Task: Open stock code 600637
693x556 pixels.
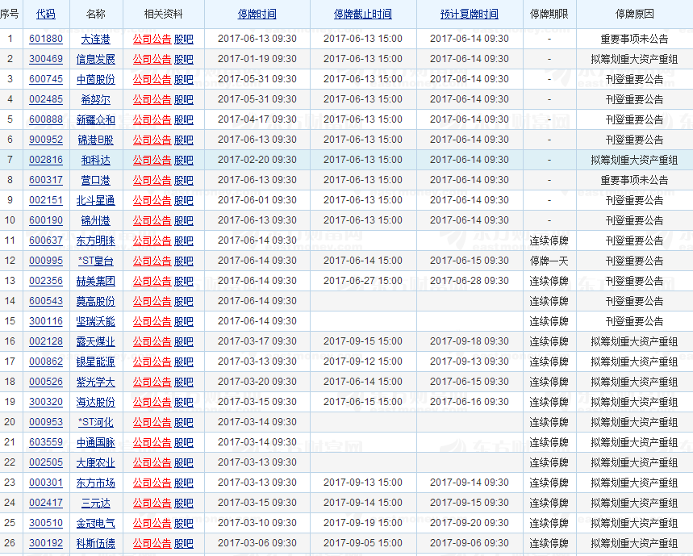Action: tap(46, 240)
